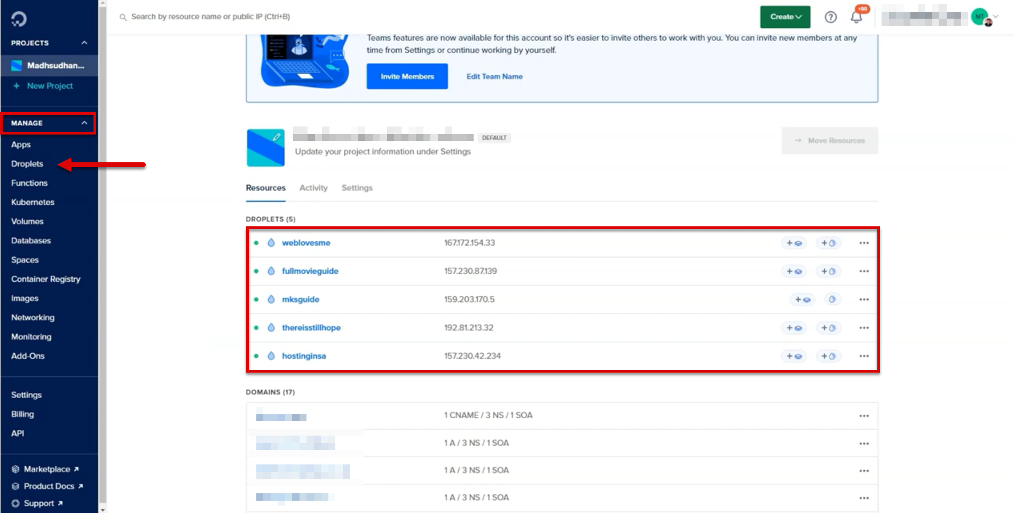
Task: Click the DigitalOcean logo icon
Action: coord(19,19)
